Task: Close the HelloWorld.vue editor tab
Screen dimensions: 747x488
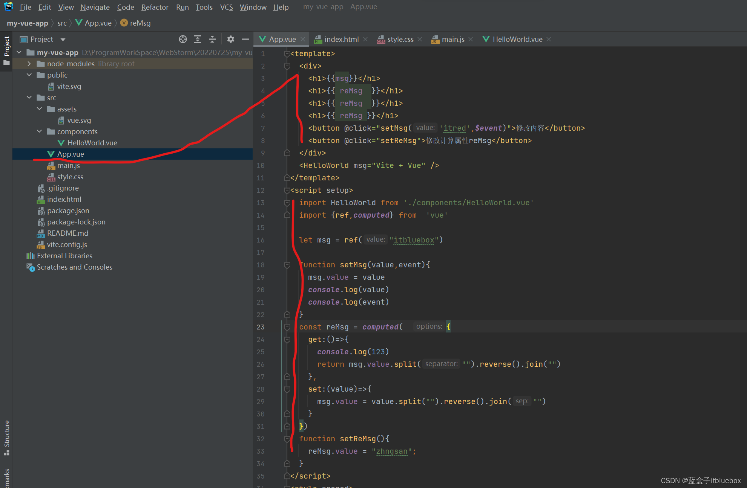Action: [x=549, y=39]
